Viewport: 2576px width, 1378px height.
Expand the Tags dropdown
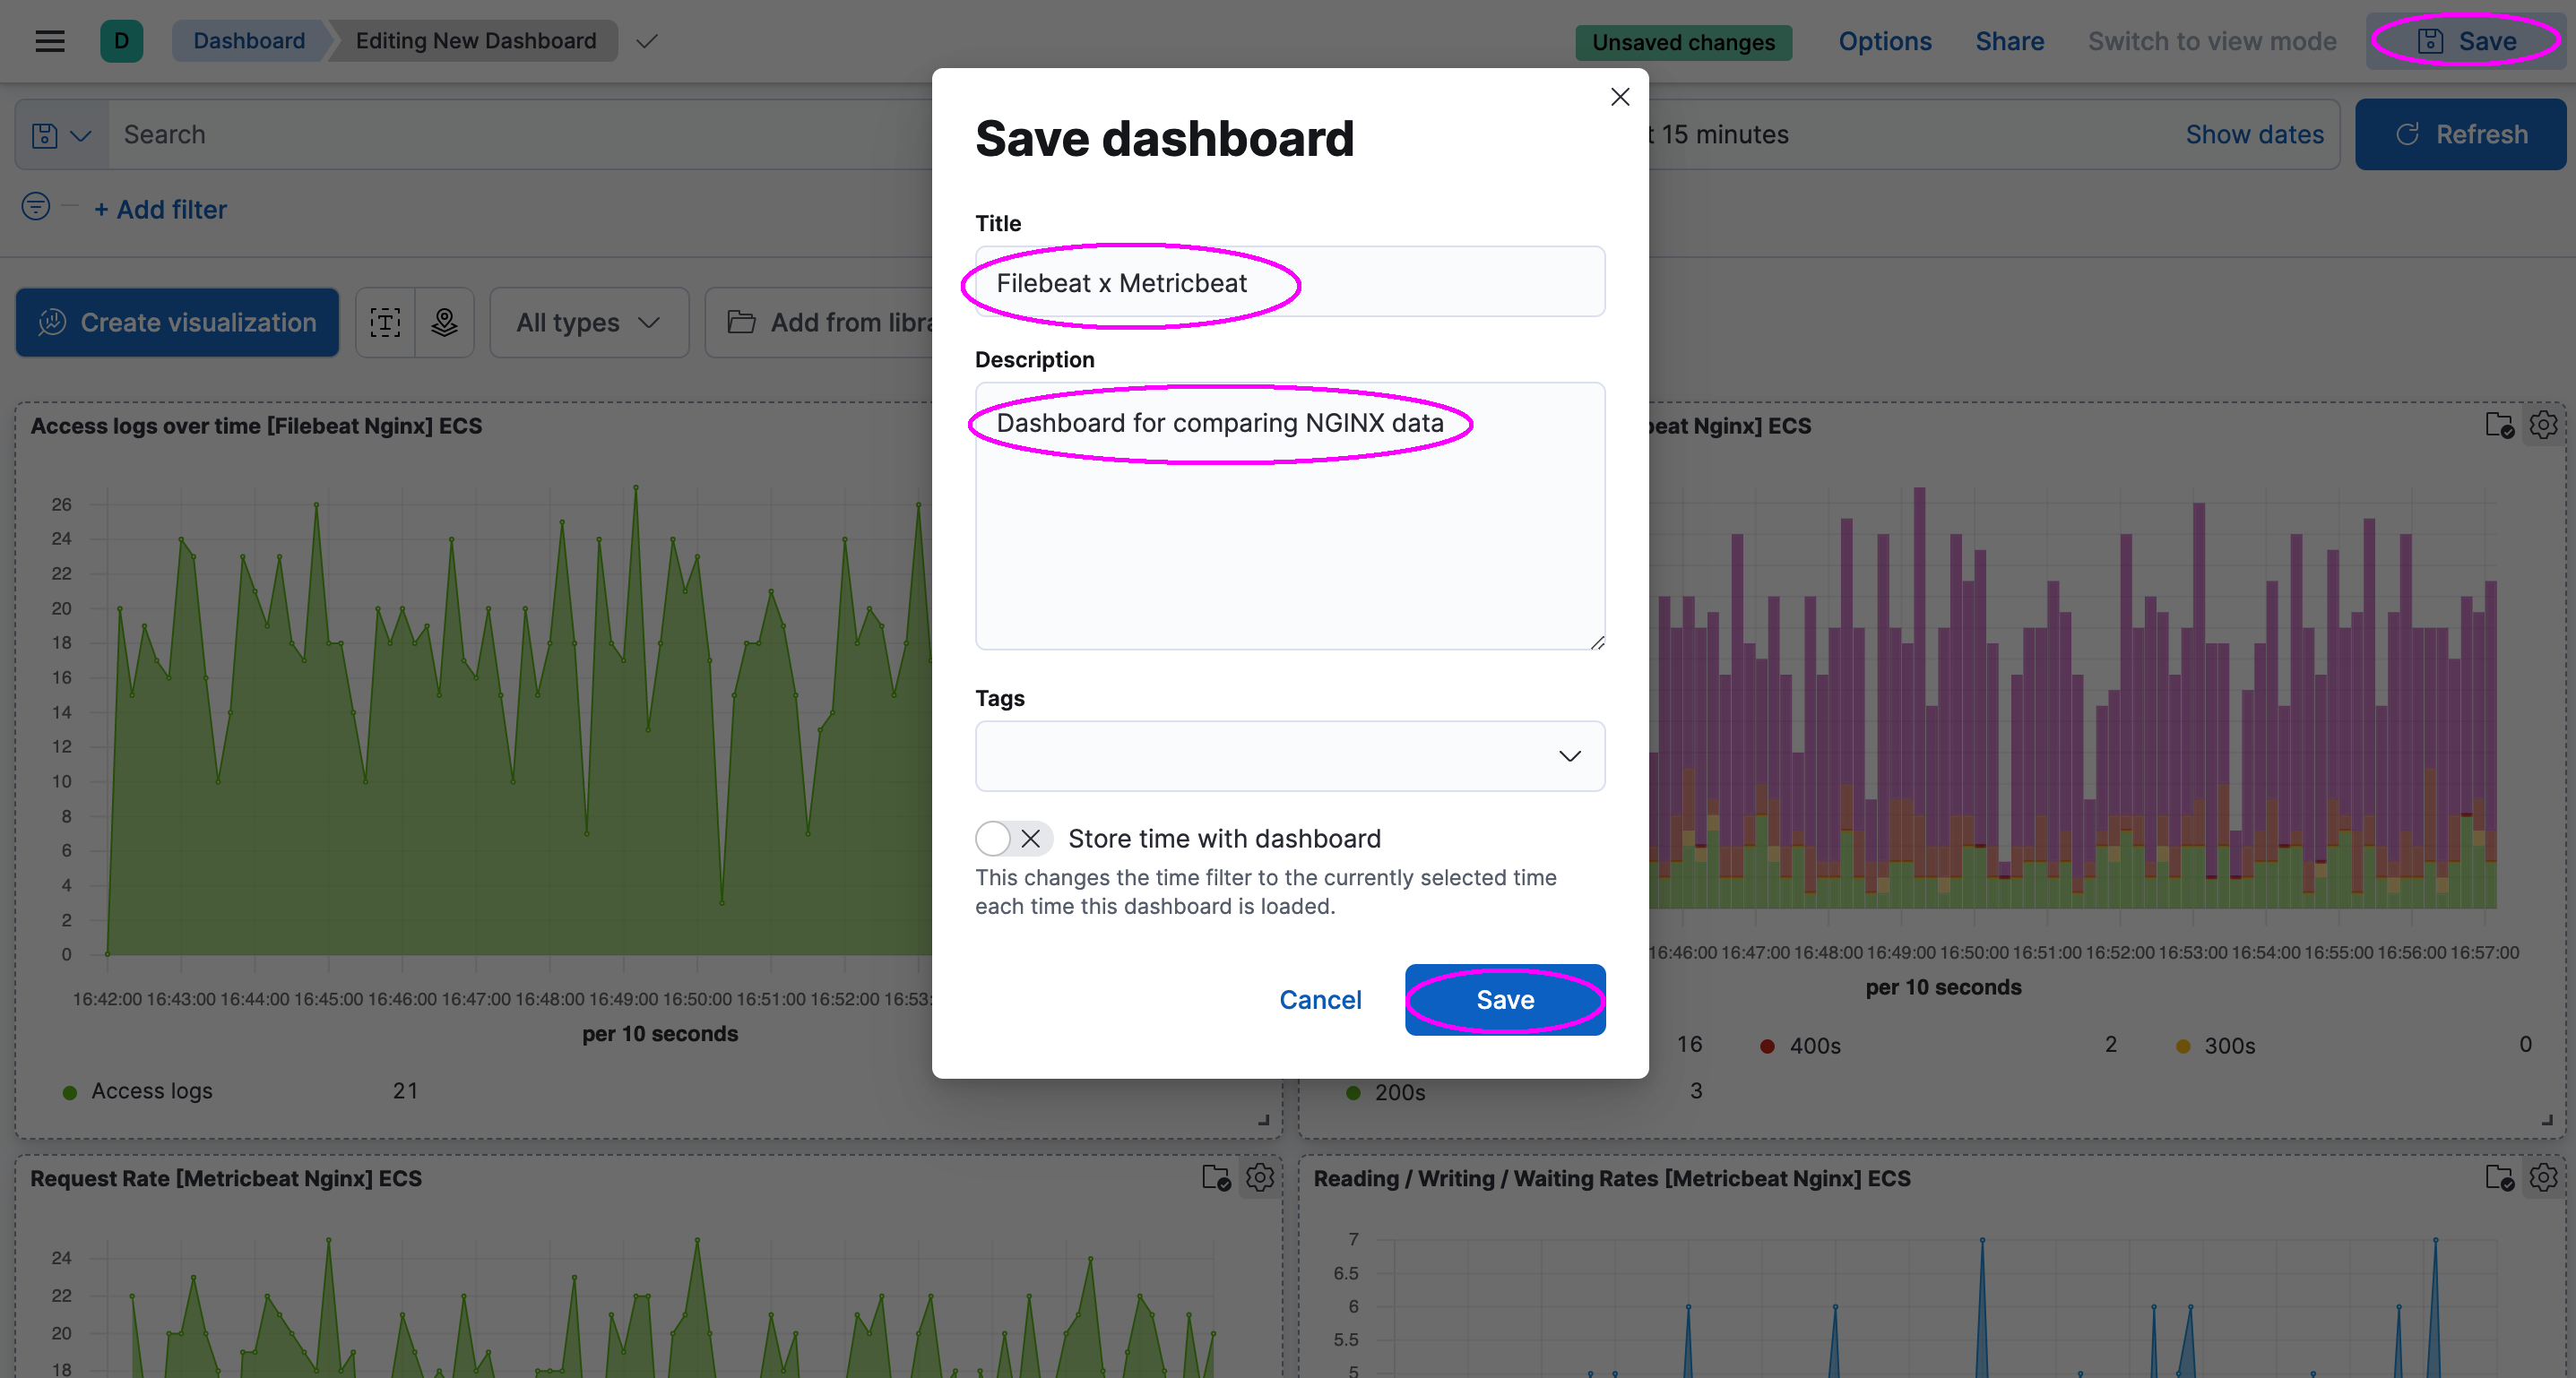[x=1569, y=755]
